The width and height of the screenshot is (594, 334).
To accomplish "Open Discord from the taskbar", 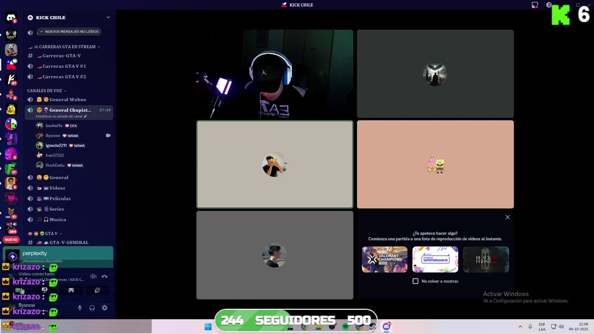I will 386,327.
